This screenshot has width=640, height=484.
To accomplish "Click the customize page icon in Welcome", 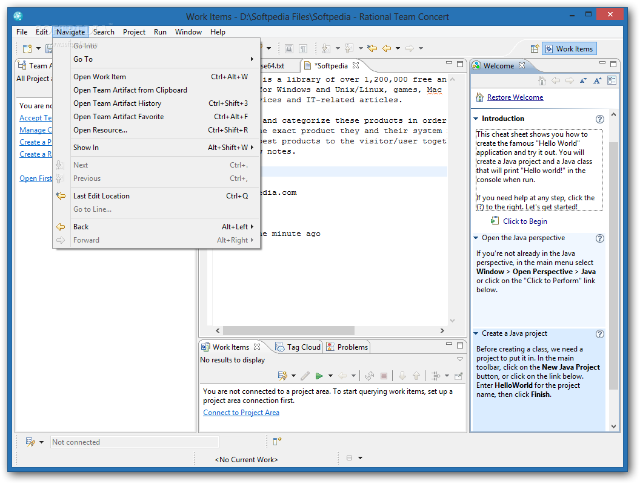I will tap(612, 80).
